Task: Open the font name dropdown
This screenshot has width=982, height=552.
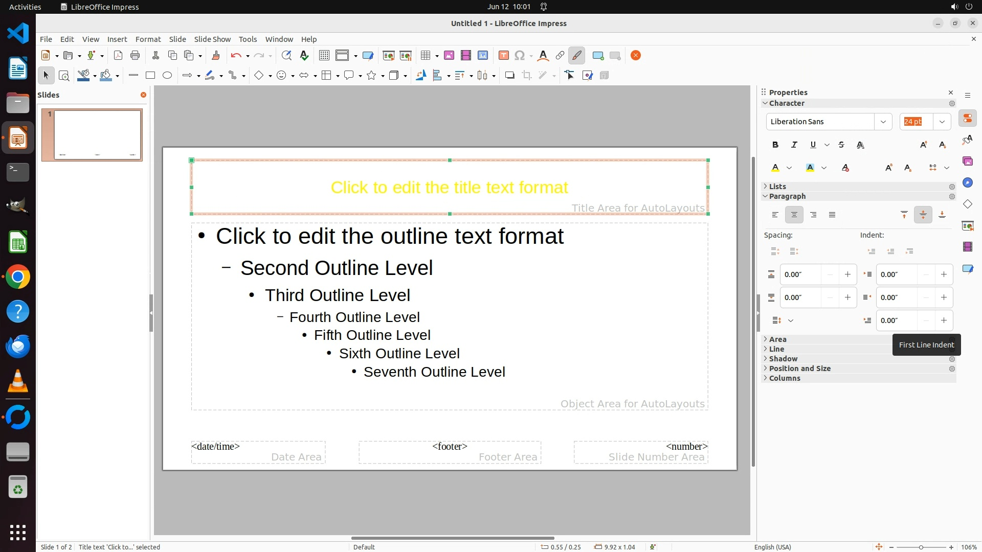Action: (883, 122)
